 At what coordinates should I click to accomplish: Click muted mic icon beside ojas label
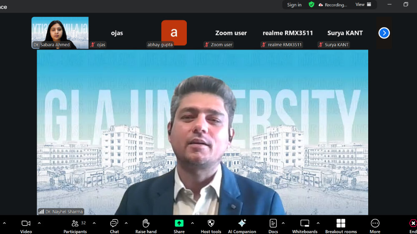click(93, 45)
